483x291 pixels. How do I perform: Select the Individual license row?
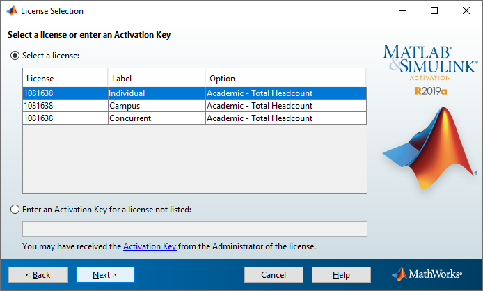tap(195, 93)
